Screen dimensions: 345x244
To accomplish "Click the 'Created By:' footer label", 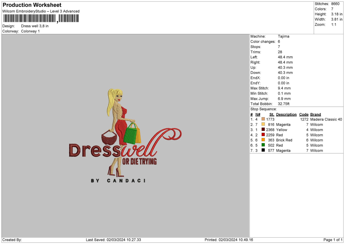I will click(12, 240).
